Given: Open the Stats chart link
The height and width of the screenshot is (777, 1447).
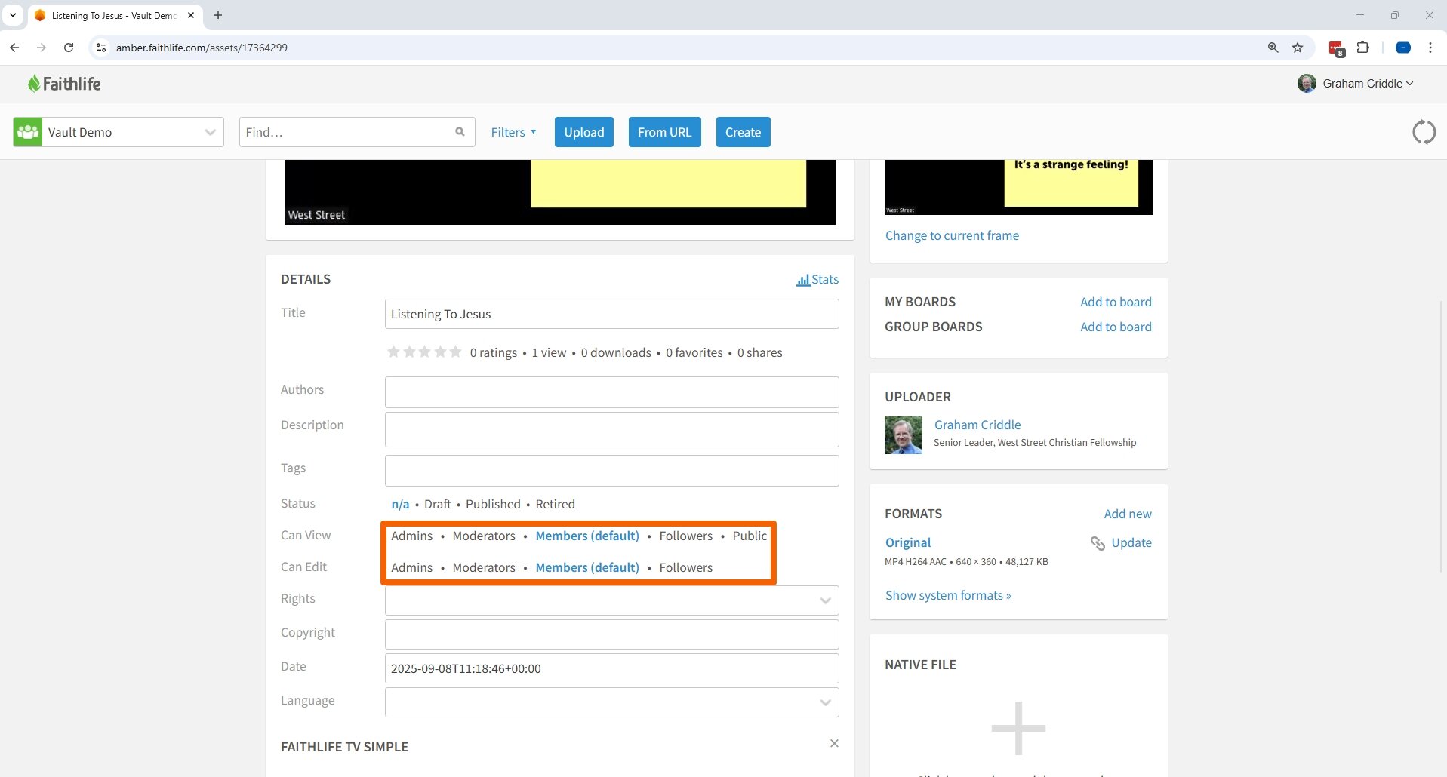Looking at the screenshot, I should (x=817, y=280).
